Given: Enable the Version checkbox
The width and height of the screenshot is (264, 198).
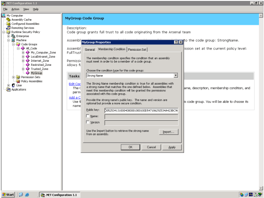Looking at the screenshot, I should 88,122.
